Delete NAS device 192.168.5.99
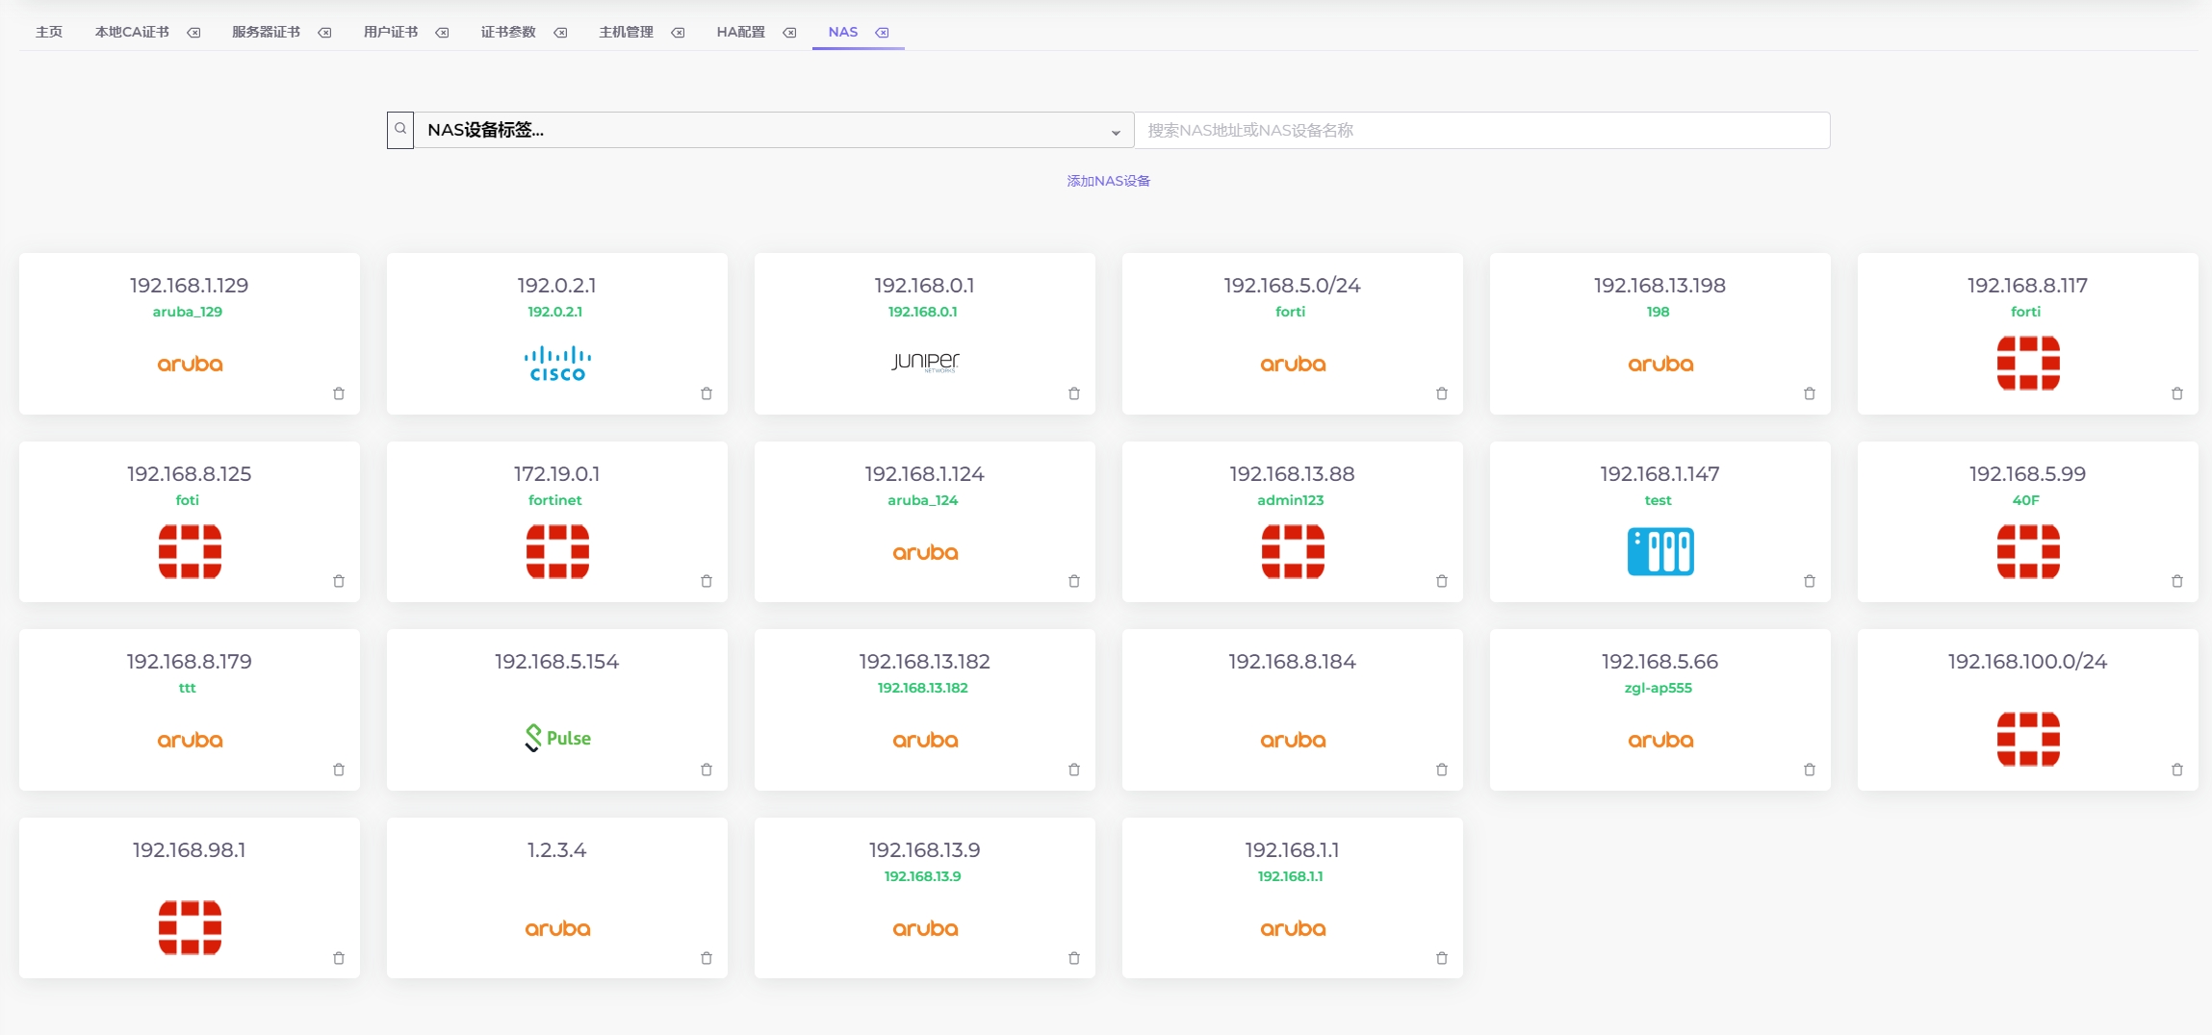 [x=2177, y=581]
